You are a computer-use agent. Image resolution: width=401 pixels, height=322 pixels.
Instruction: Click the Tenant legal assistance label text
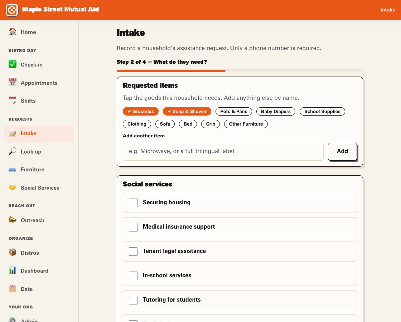174,251
